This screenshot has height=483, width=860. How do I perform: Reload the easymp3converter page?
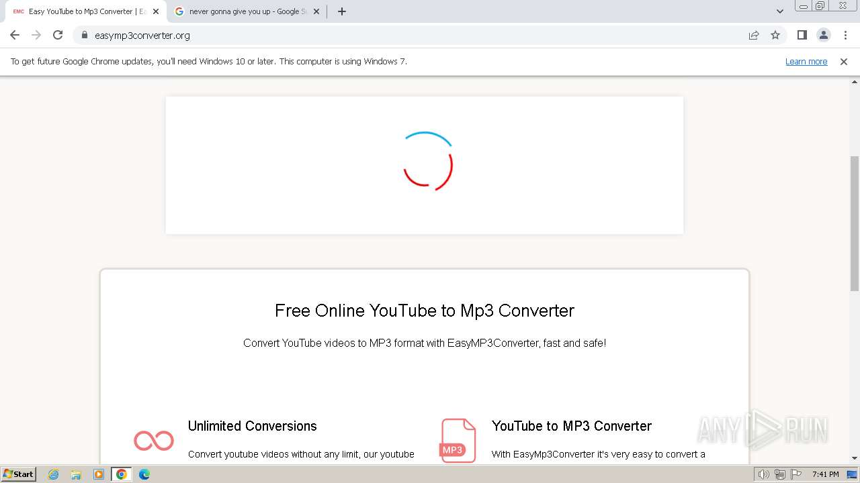(x=58, y=35)
